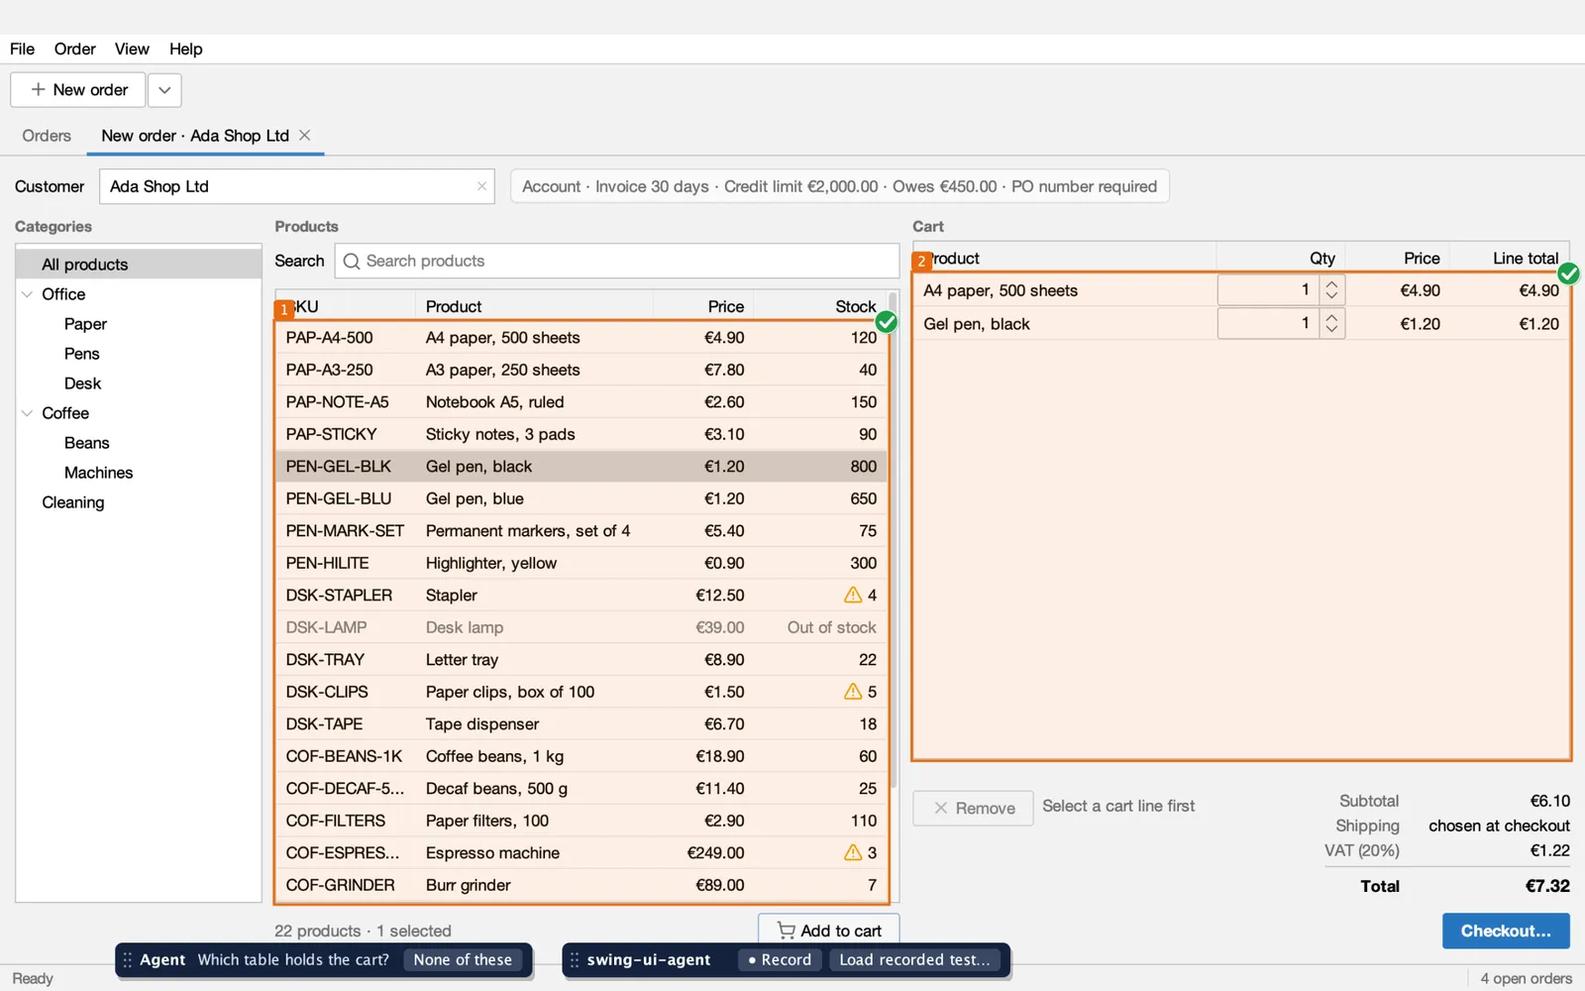Viewport: 1585px width, 991px height.
Task: Clear the Ada Shop Ltd customer field
Action: point(481,186)
